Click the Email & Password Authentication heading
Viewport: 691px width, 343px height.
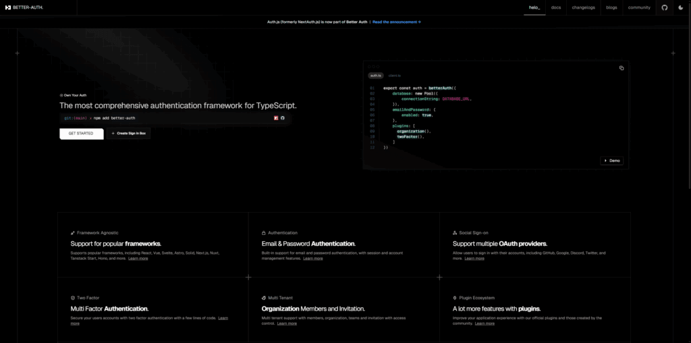(x=308, y=243)
